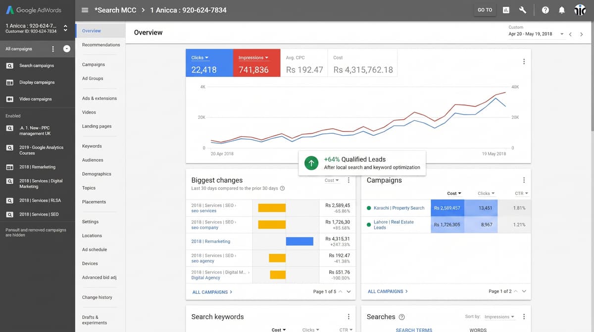Open Searches card three-dot menu
This screenshot has height=332, width=594.
click(x=524, y=317)
